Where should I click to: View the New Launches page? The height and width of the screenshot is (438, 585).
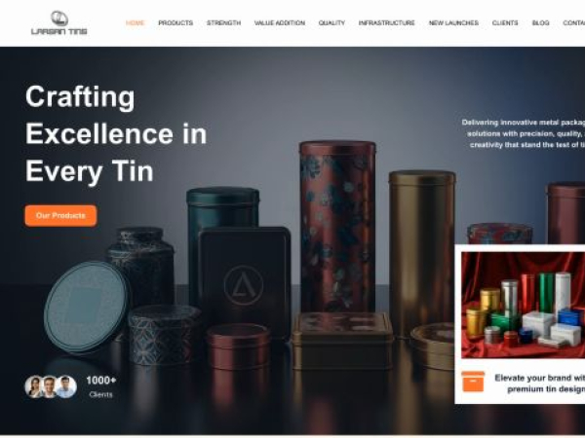click(453, 23)
